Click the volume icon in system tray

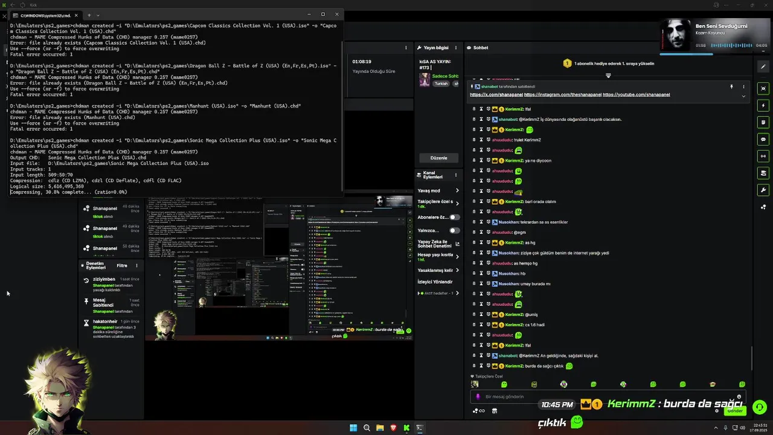point(742,428)
